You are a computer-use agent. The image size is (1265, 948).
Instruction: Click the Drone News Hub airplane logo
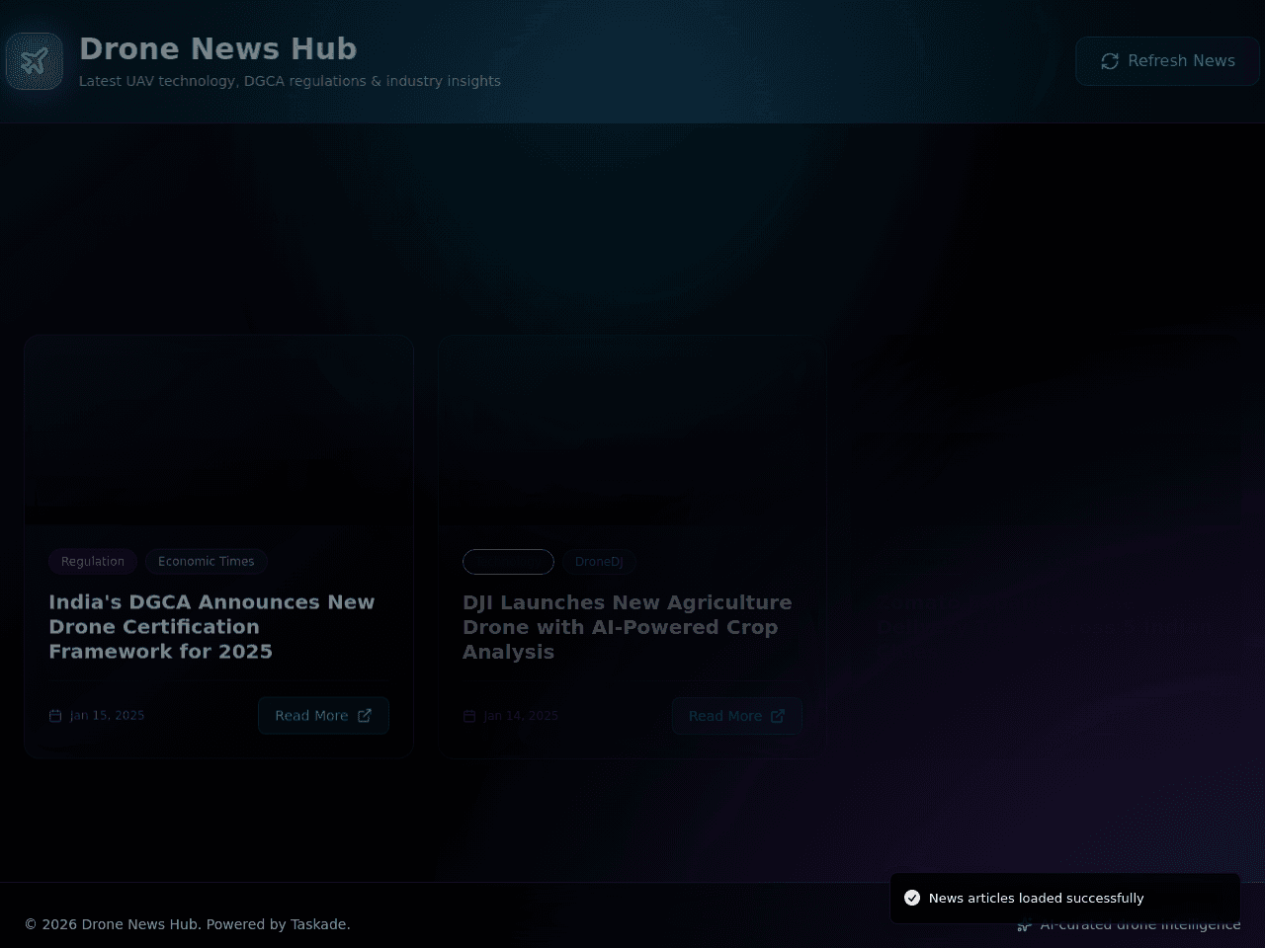pos(35,61)
